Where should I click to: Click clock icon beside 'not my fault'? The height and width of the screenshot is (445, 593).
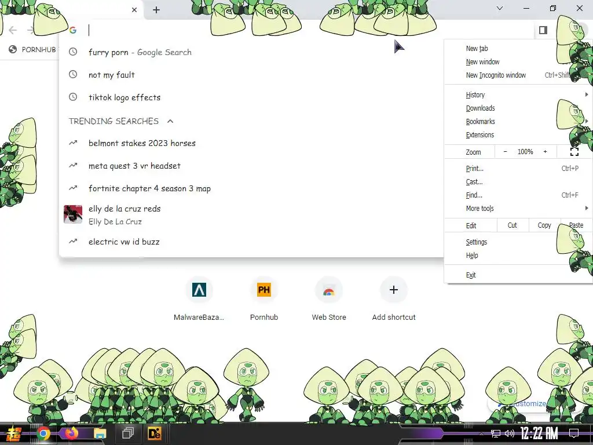click(x=73, y=75)
